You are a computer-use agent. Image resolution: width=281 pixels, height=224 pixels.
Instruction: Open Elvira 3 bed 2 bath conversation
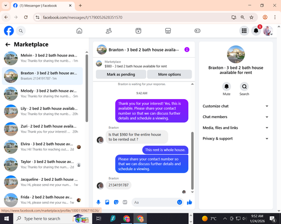click(42, 147)
